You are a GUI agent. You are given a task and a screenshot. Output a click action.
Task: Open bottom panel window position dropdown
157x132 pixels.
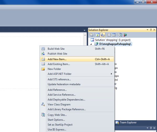point(147,128)
